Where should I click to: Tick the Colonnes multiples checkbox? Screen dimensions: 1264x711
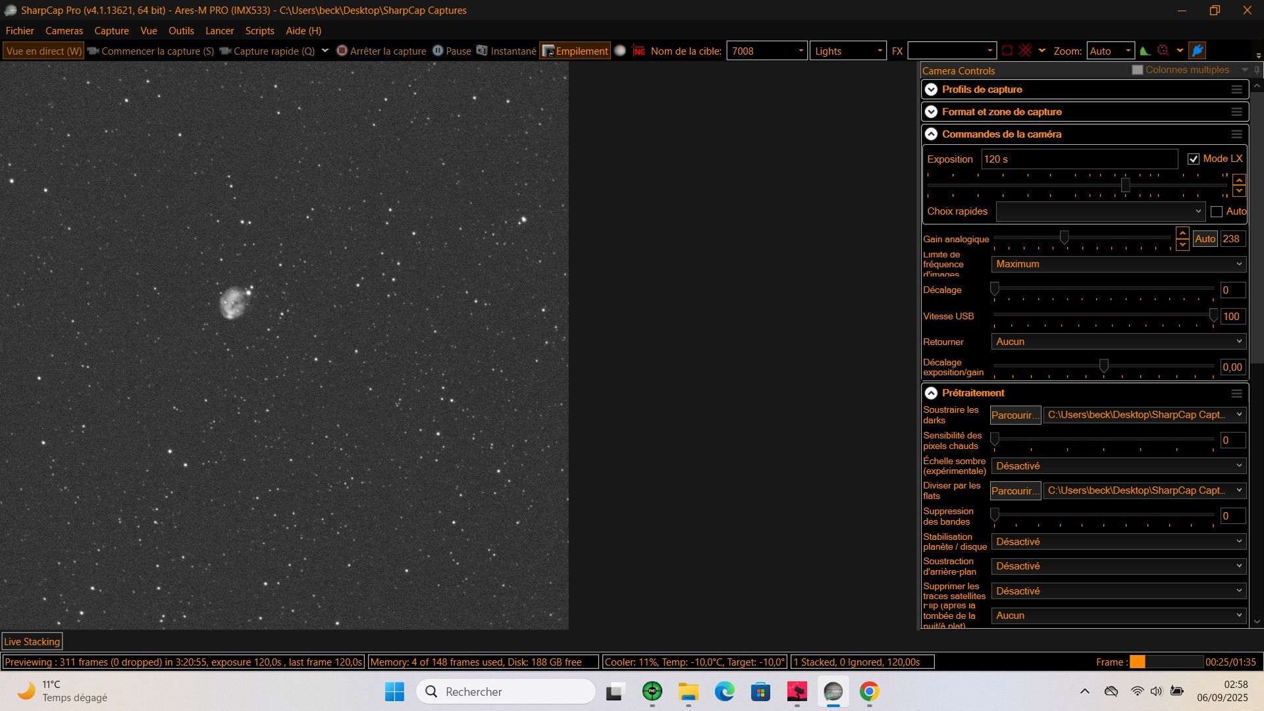(x=1137, y=70)
